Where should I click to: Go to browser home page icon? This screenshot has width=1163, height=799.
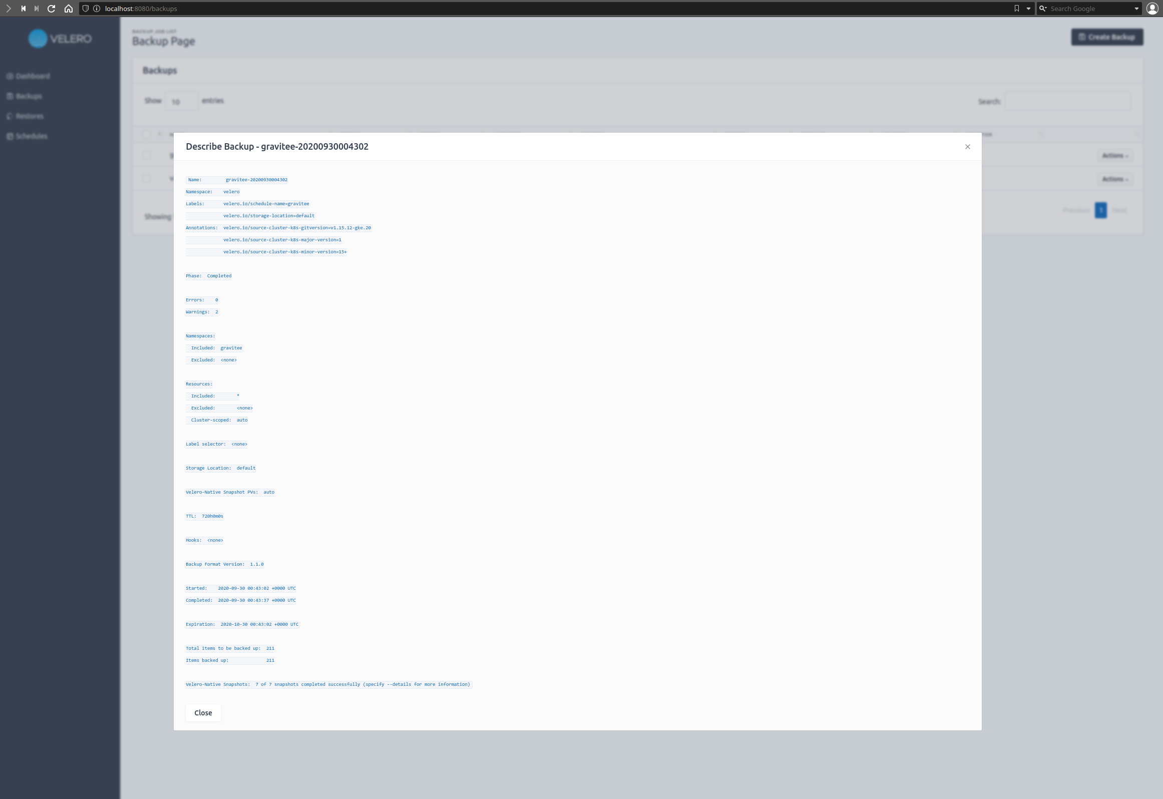69,9
